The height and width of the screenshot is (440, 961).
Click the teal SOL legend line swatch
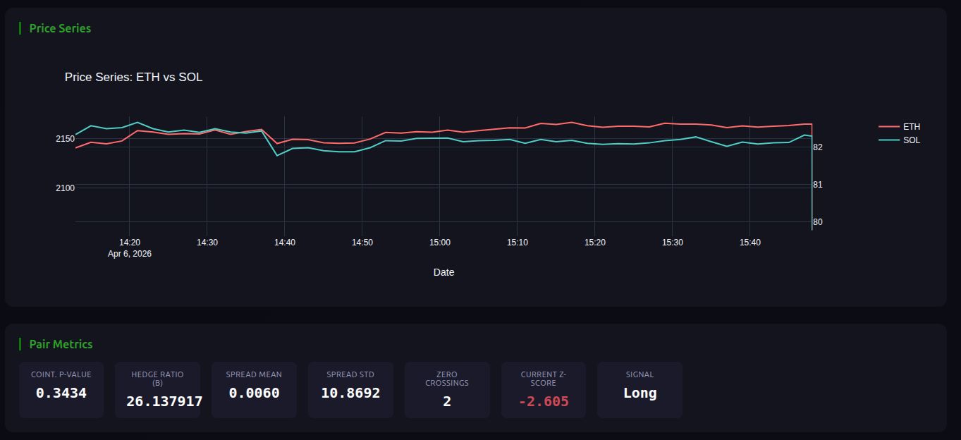click(888, 140)
